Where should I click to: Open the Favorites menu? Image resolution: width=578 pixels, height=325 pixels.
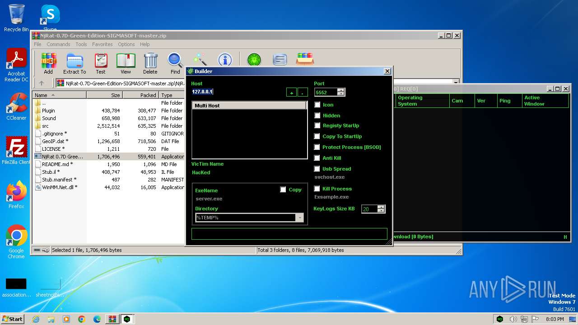point(103,44)
